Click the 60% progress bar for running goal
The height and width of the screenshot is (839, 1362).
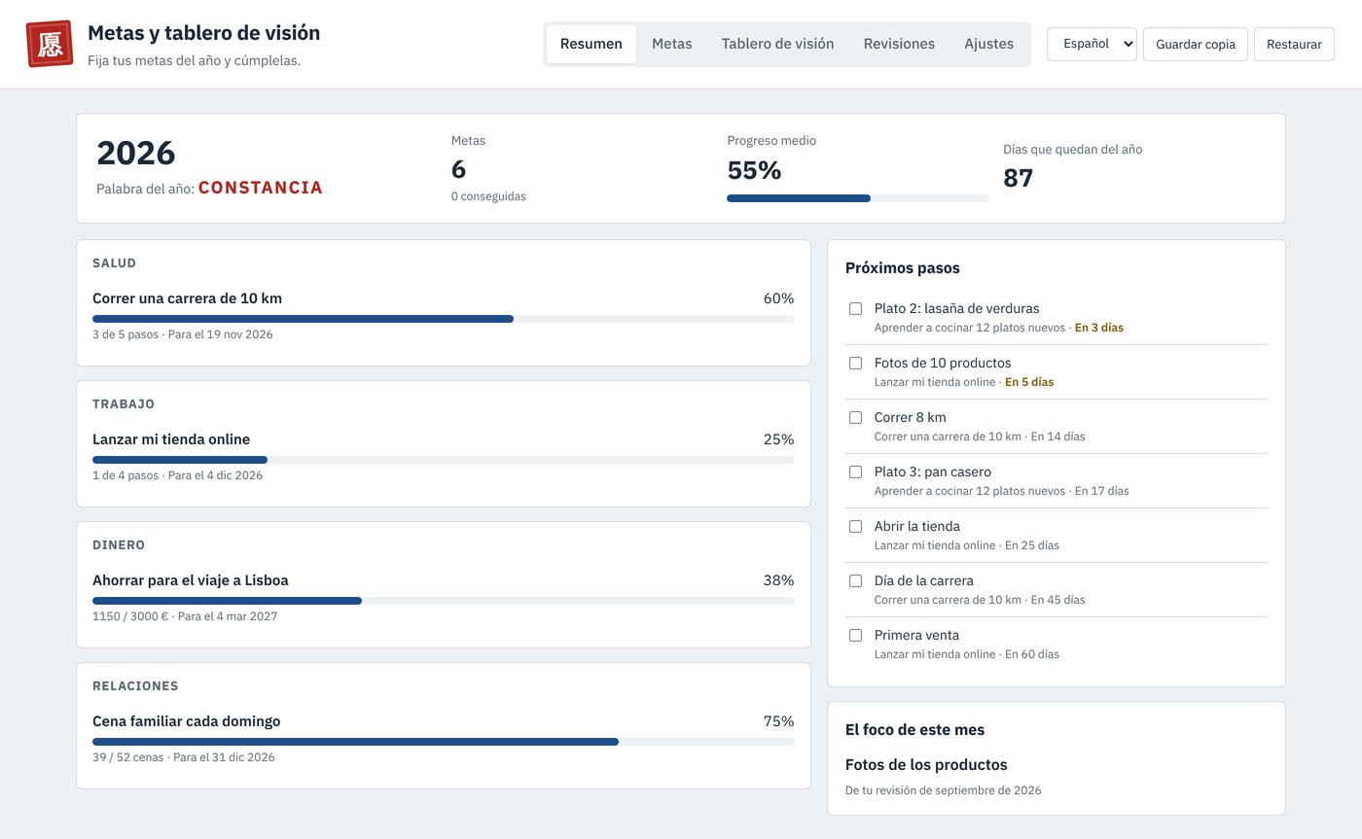(x=444, y=319)
